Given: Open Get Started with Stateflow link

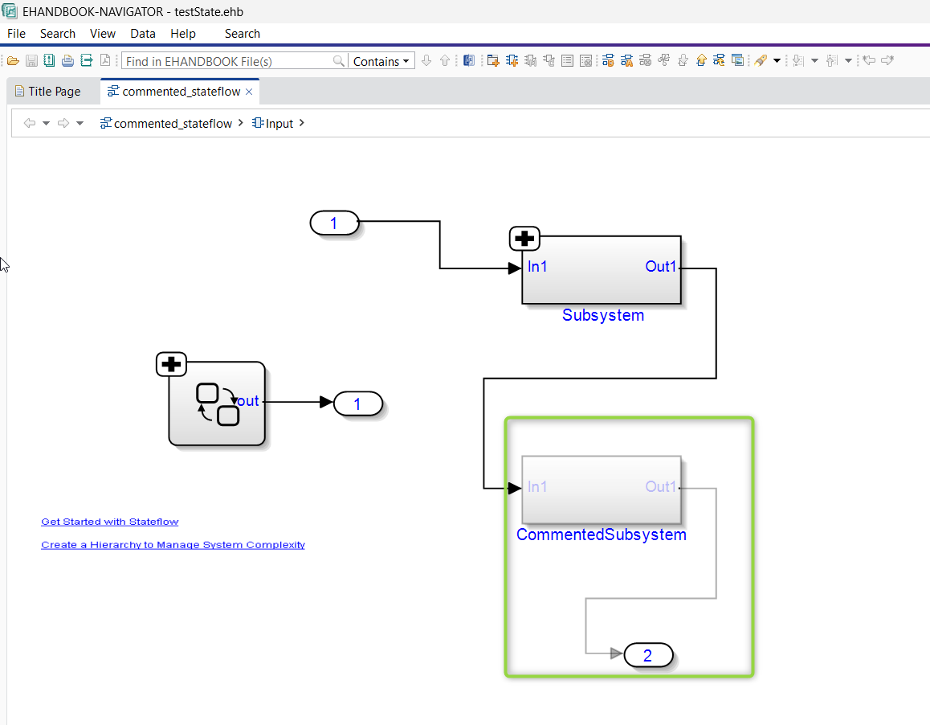Looking at the screenshot, I should point(110,522).
